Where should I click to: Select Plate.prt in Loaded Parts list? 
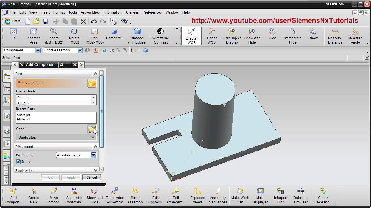point(24,98)
